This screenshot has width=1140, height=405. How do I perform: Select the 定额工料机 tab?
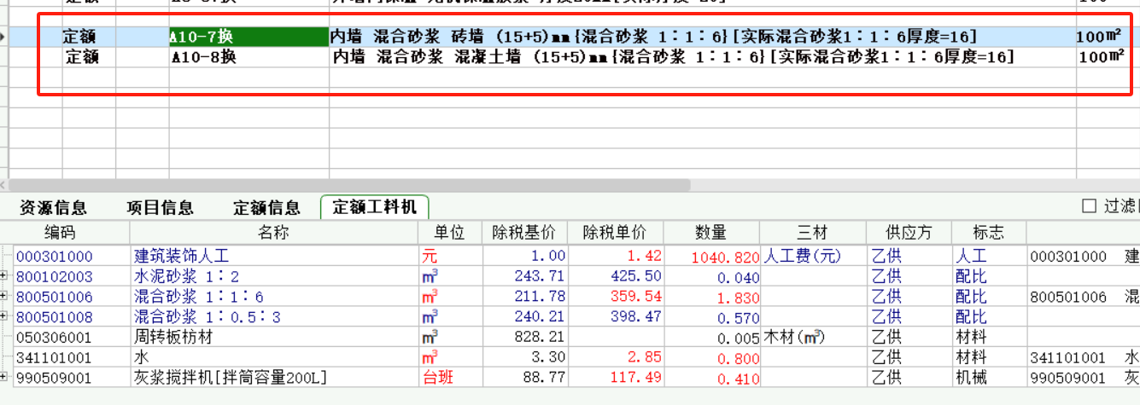[x=375, y=207]
